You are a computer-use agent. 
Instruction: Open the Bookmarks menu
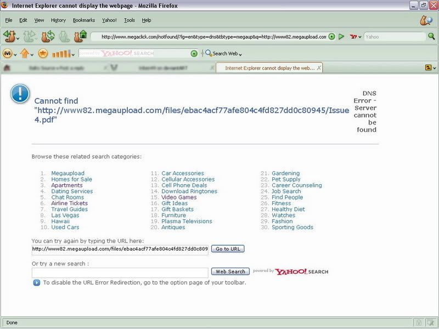pos(84,20)
